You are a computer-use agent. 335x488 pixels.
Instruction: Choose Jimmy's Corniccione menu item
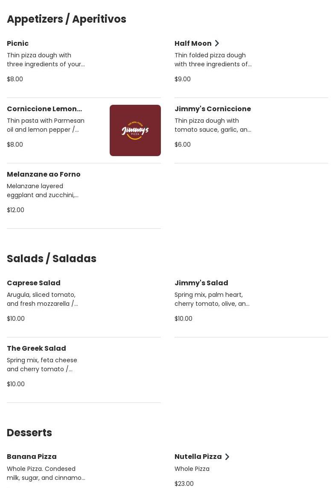(x=213, y=109)
